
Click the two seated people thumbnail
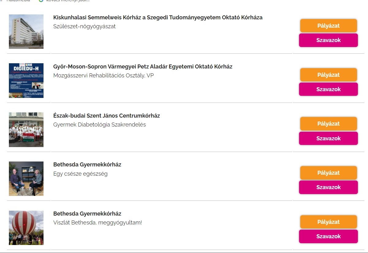click(26, 179)
